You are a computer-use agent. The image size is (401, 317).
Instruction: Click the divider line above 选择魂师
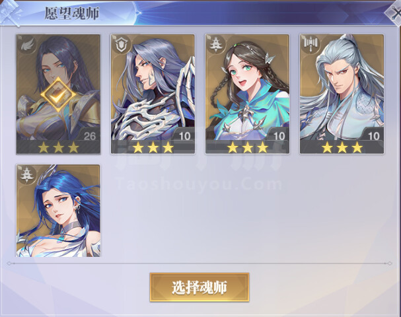click(x=200, y=263)
